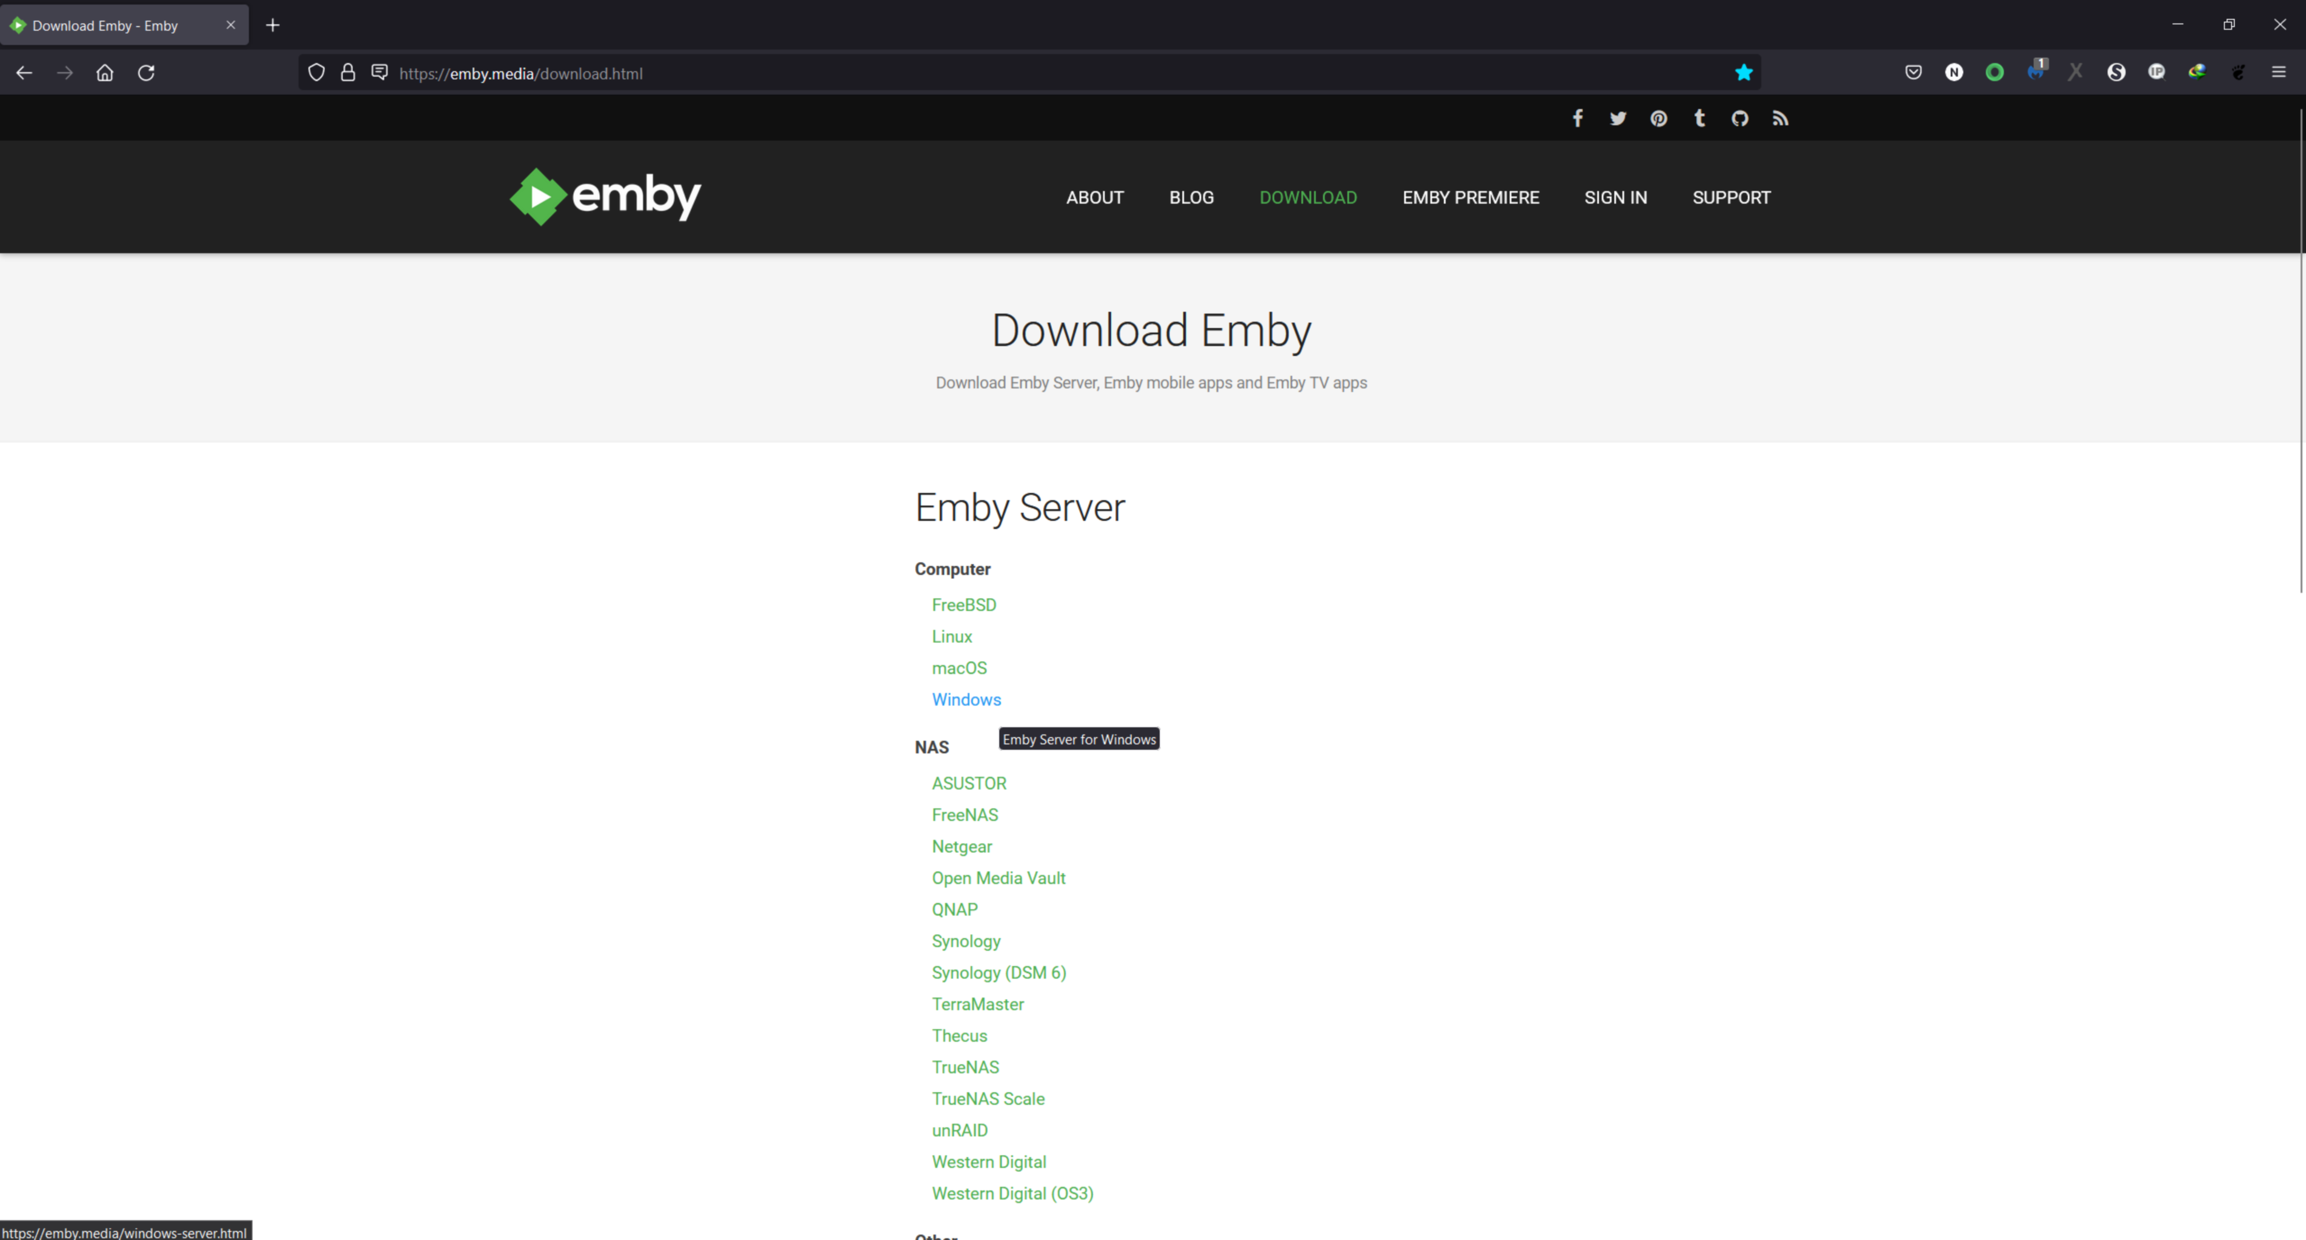
Task: Close the Download Emby tab
Action: pyautogui.click(x=231, y=25)
